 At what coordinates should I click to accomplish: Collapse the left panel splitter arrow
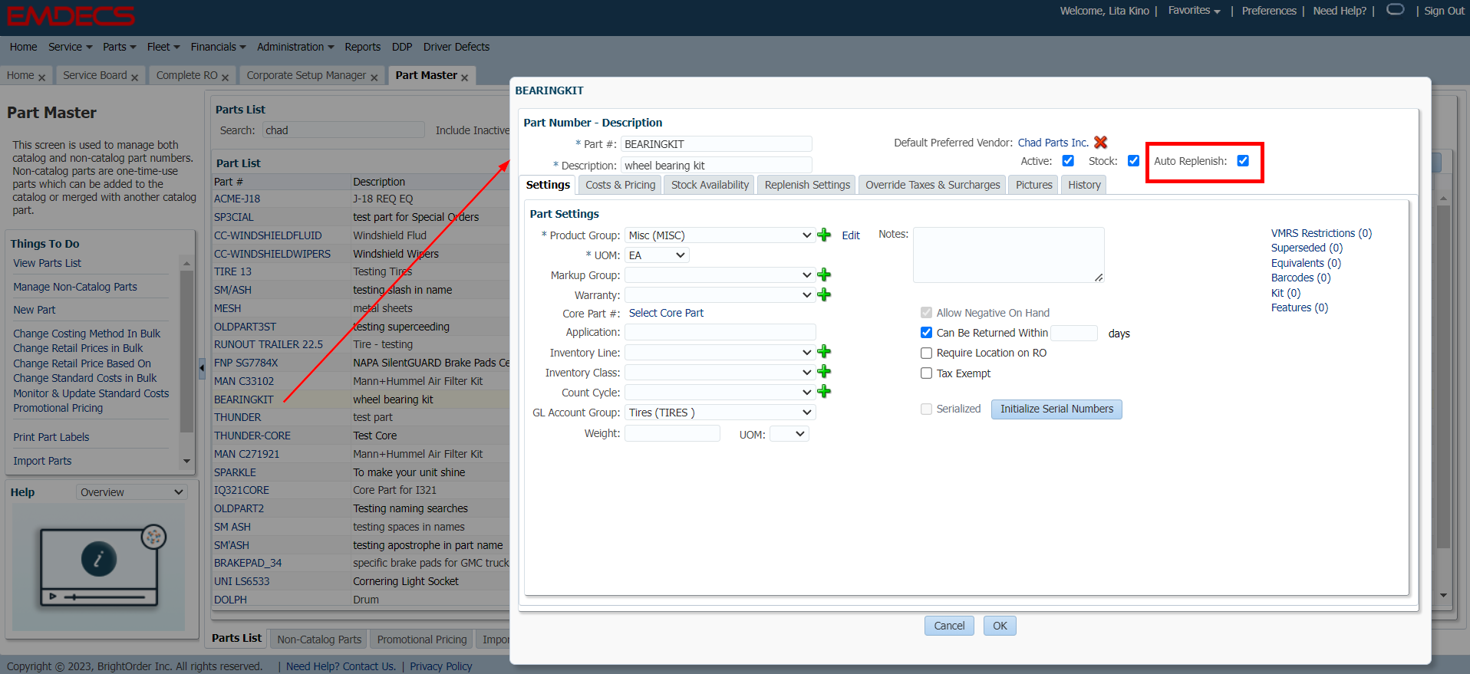(202, 368)
